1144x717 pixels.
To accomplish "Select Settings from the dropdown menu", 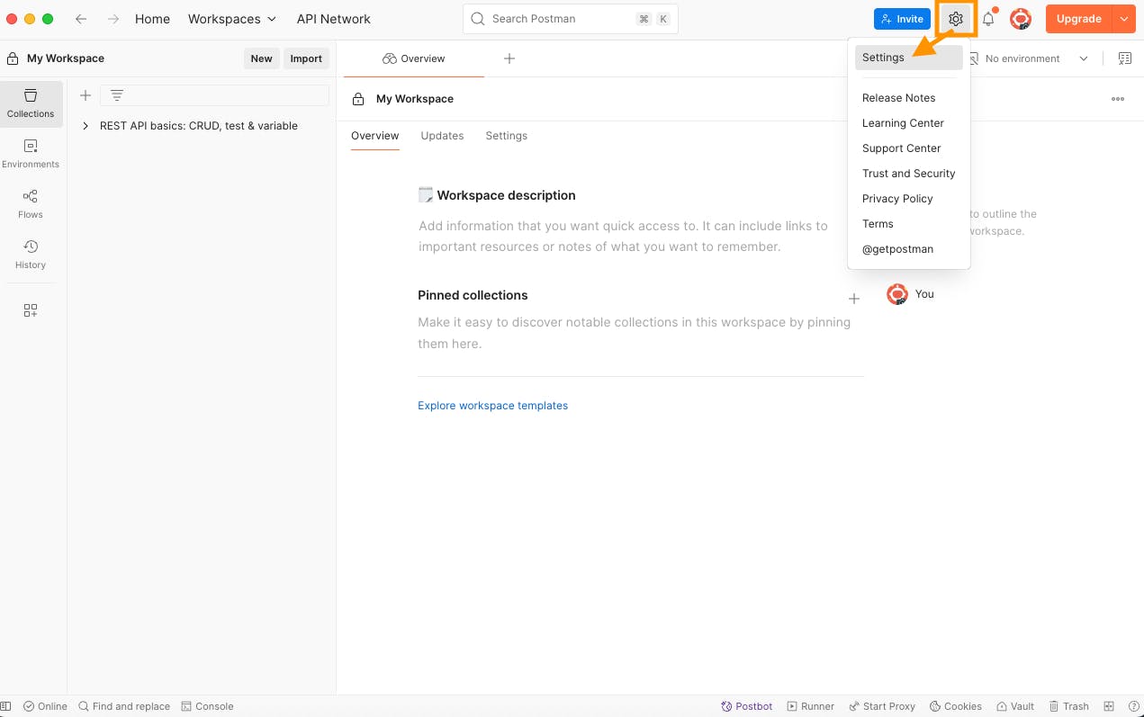I will (909, 58).
